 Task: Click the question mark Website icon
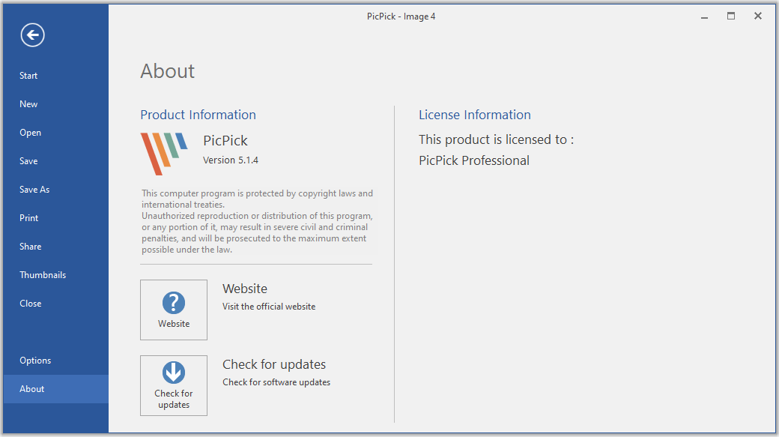(174, 303)
